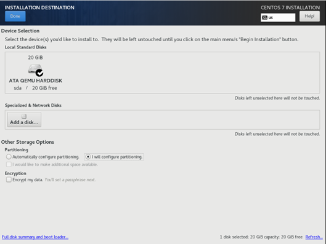Choose Automatically configure partitioning radio

(9, 157)
